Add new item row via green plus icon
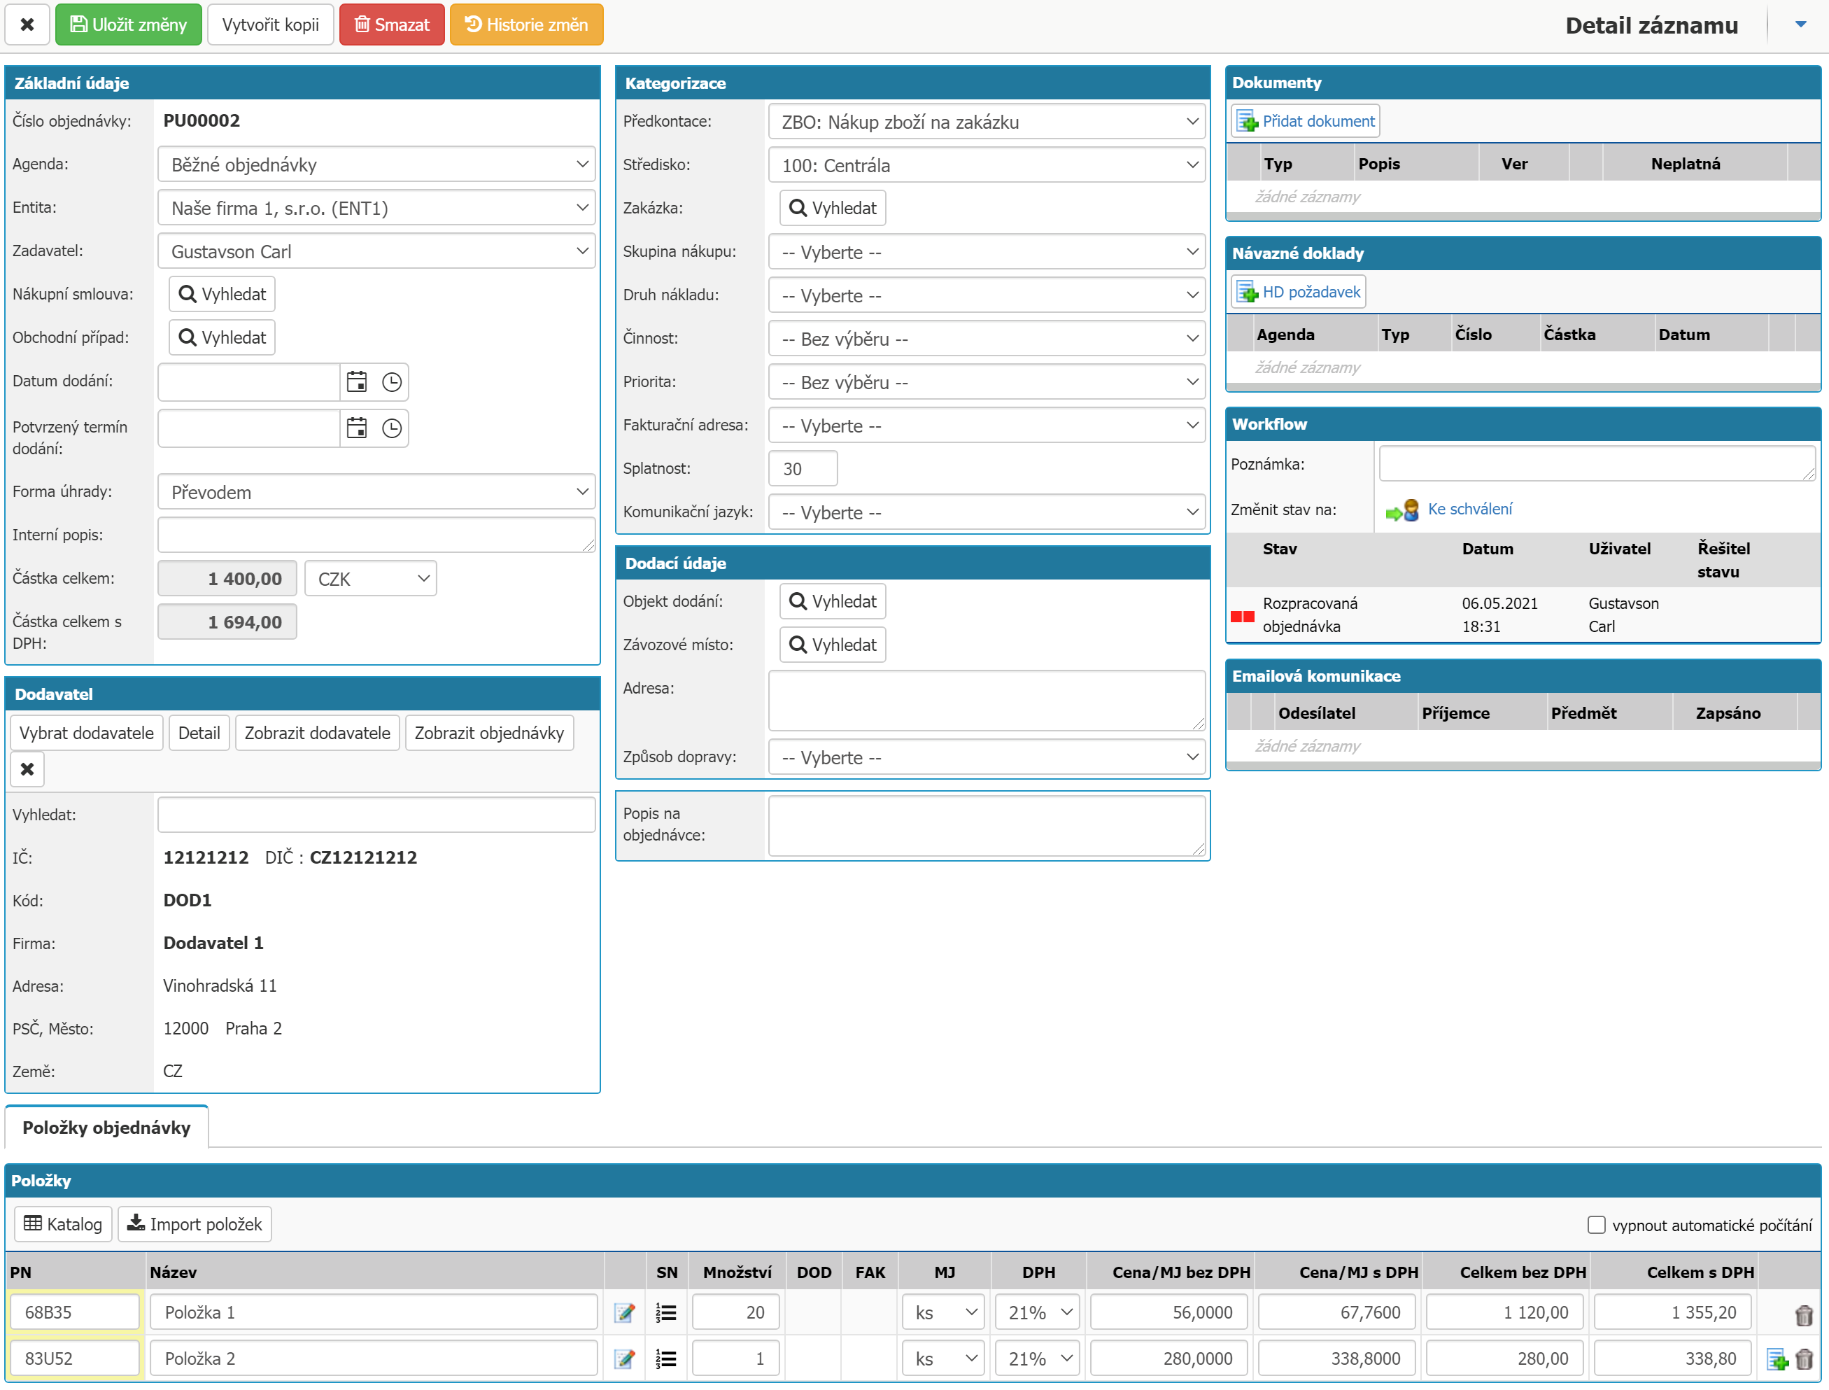Screen dimensions: 1829x1390 (x=1777, y=1359)
